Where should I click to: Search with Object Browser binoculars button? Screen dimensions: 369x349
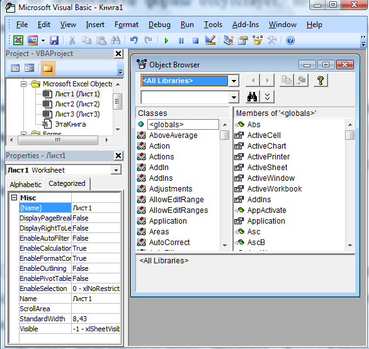253,97
